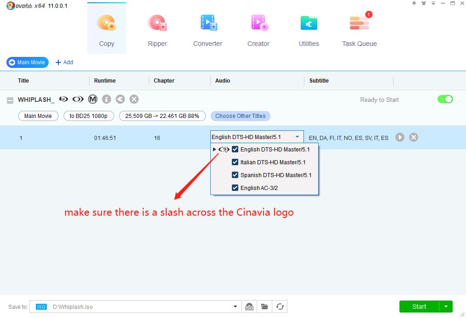Open the Start button dropdown arrow

446,307
